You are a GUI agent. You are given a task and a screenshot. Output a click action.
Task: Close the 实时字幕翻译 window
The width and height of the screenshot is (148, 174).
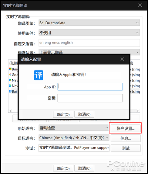tap(140, 5)
